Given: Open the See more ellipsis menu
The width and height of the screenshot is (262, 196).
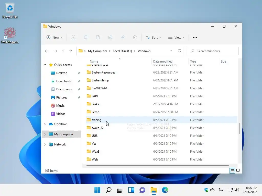Looking at the screenshot, I should pyautogui.click(x=195, y=38).
